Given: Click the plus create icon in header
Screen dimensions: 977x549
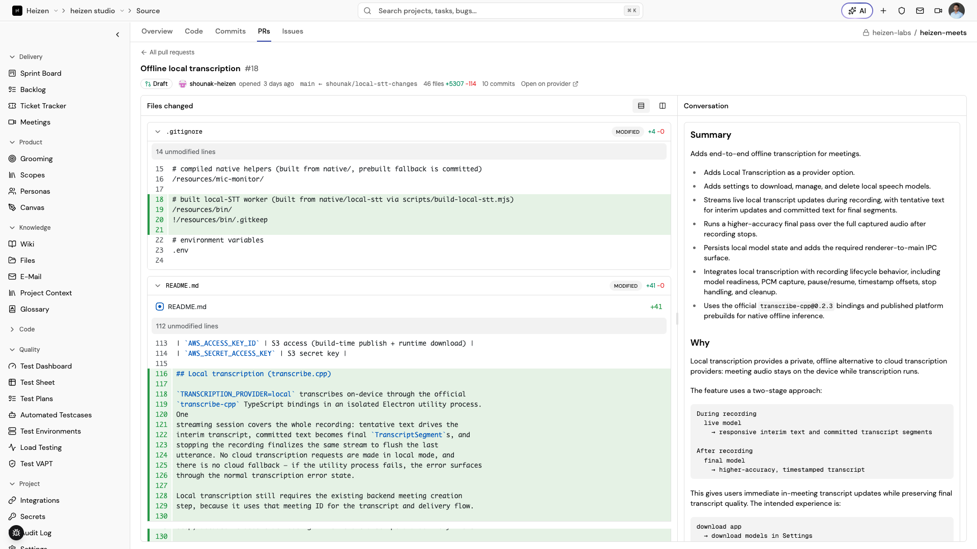Looking at the screenshot, I should [883, 11].
